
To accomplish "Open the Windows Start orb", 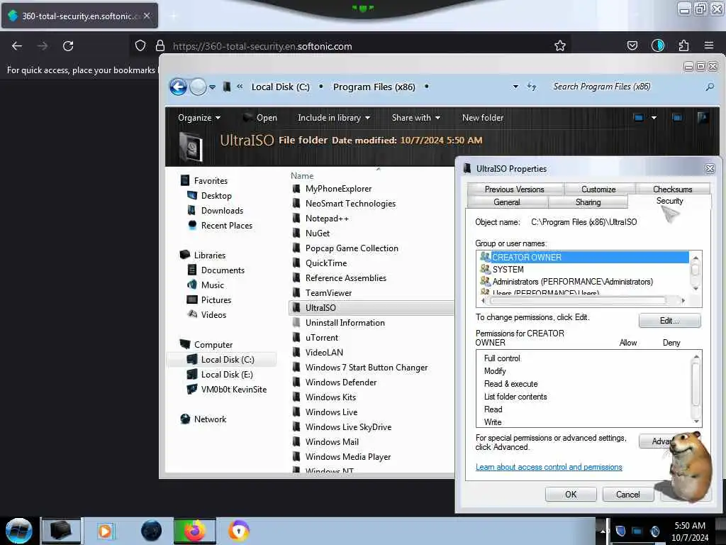I will click(x=19, y=531).
